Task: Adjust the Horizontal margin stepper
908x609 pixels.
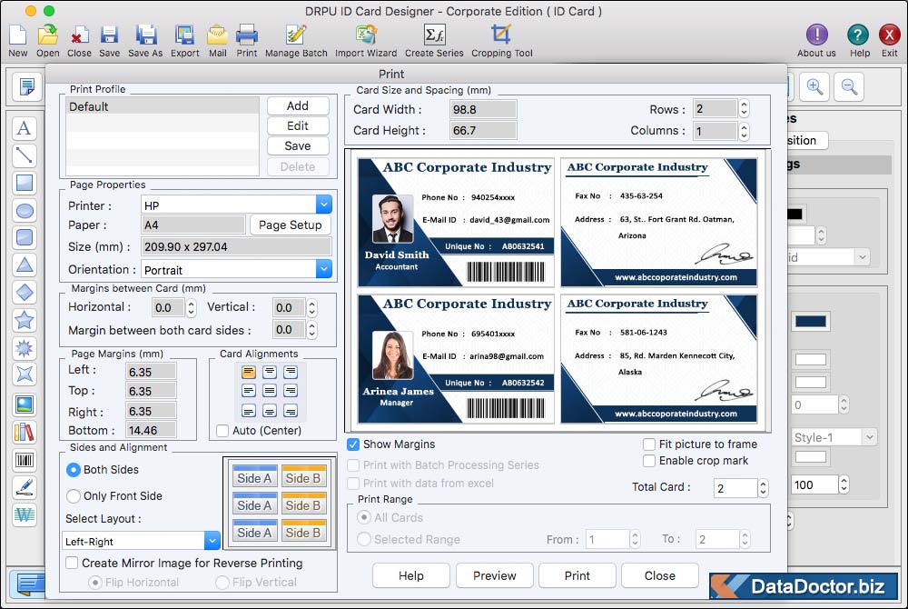Action: click(191, 308)
